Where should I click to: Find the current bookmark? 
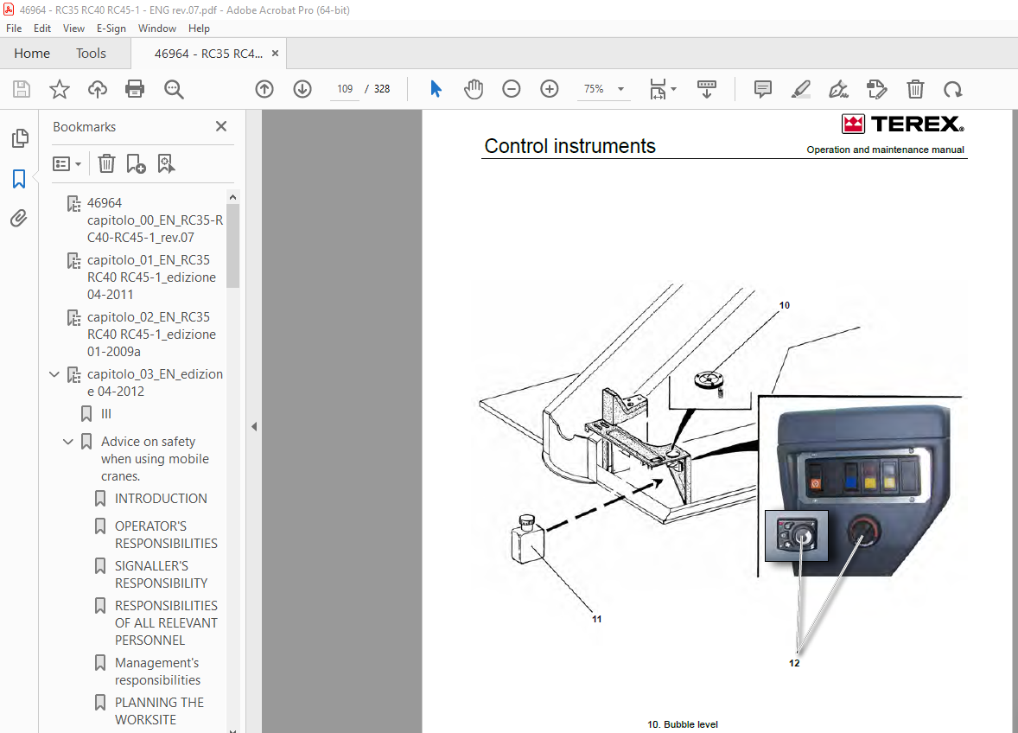pyautogui.click(x=166, y=163)
